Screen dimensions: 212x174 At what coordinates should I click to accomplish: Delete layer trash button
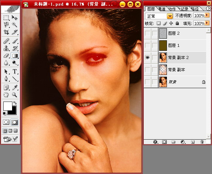(202, 142)
